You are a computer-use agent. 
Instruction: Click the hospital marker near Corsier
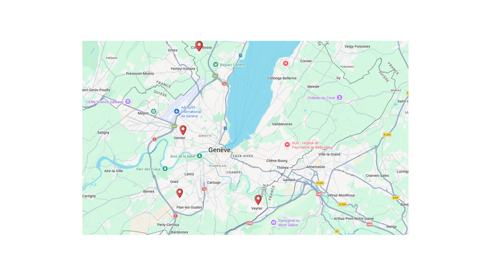(x=286, y=63)
